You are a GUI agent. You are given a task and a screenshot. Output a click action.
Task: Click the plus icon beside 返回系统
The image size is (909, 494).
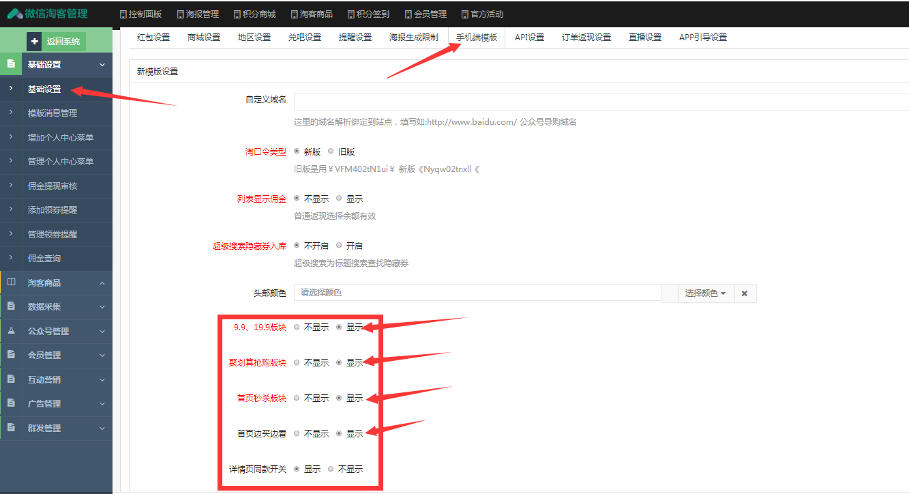point(34,42)
